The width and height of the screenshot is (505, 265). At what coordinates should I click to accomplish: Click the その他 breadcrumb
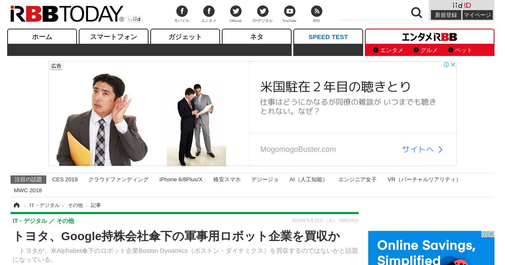click(75, 205)
